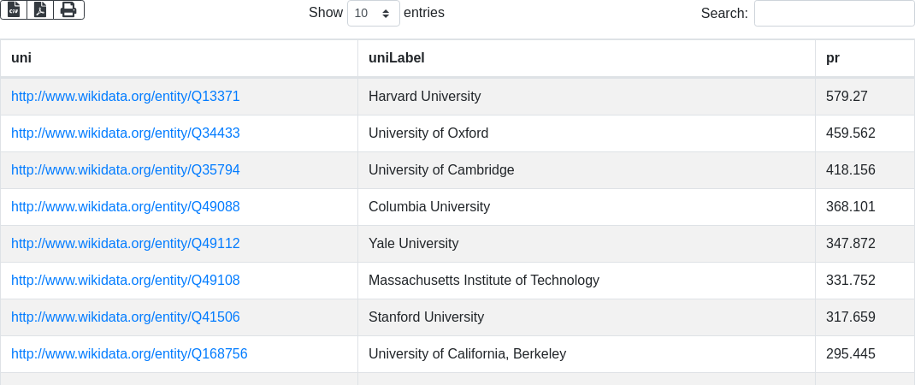Open the Q49088 Wikidata link
The width and height of the screenshot is (915, 385).
coord(126,207)
